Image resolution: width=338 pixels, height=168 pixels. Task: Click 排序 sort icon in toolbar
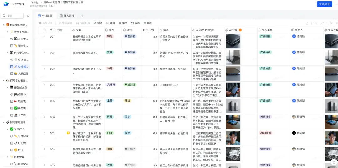pyautogui.click(x=120, y=23)
